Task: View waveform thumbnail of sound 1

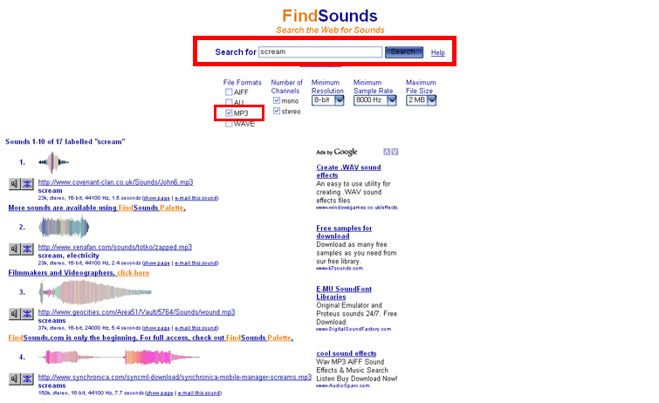Action: (53, 162)
